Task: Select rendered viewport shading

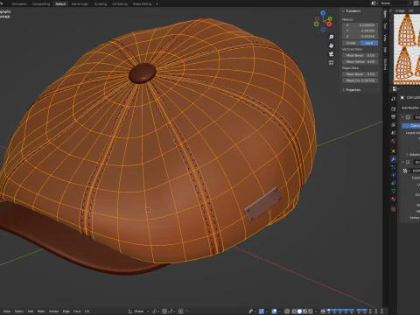Action: tap(311, 311)
